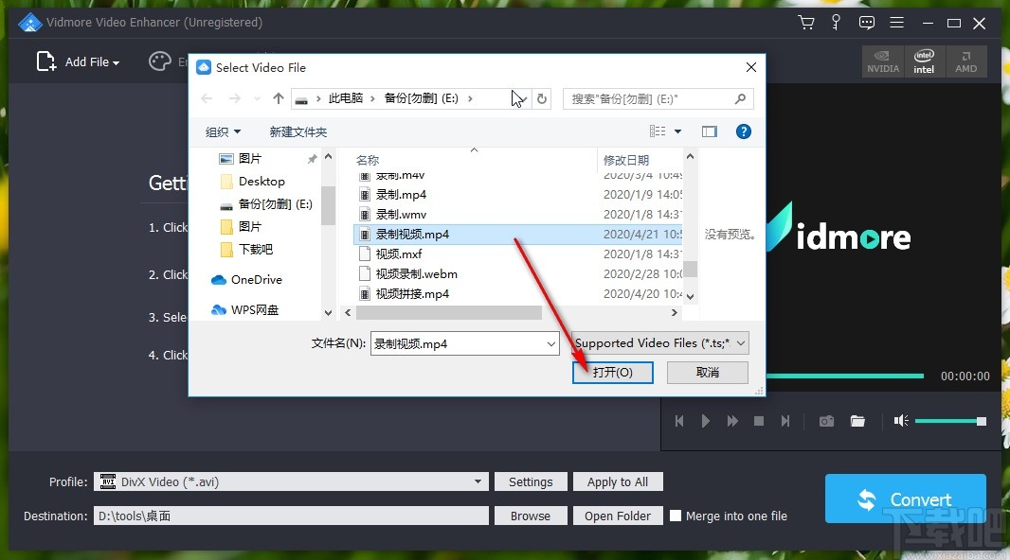Viewport: 1010px width, 560px height.
Task: Click down arrow of file list scrollbar
Action: point(690,297)
